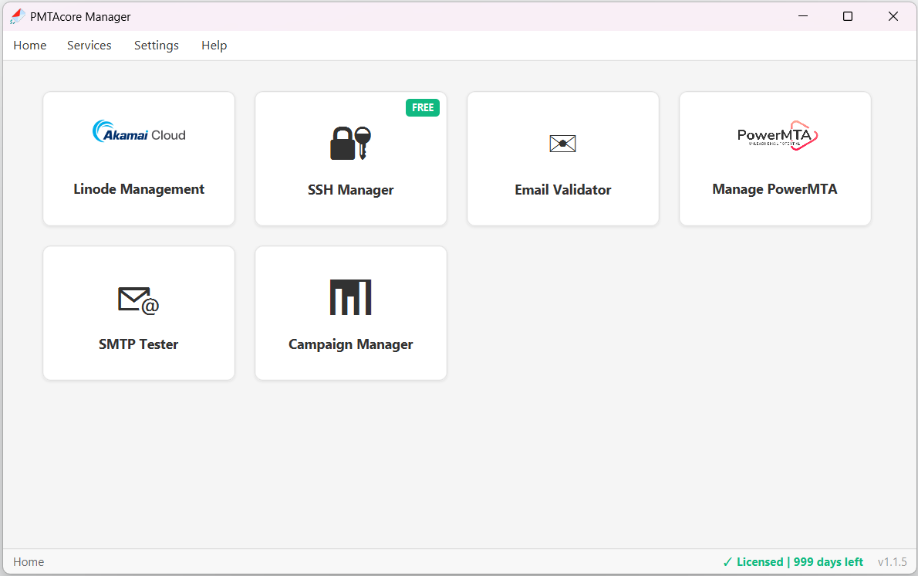This screenshot has width=918, height=576.
Task: Click the PMTAcore rocket logo in the title bar
Action: (15, 15)
